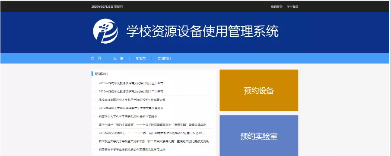This screenshot has width=391, height=156.
Task: Open the 首页 home navigation item
Action: coord(96,58)
